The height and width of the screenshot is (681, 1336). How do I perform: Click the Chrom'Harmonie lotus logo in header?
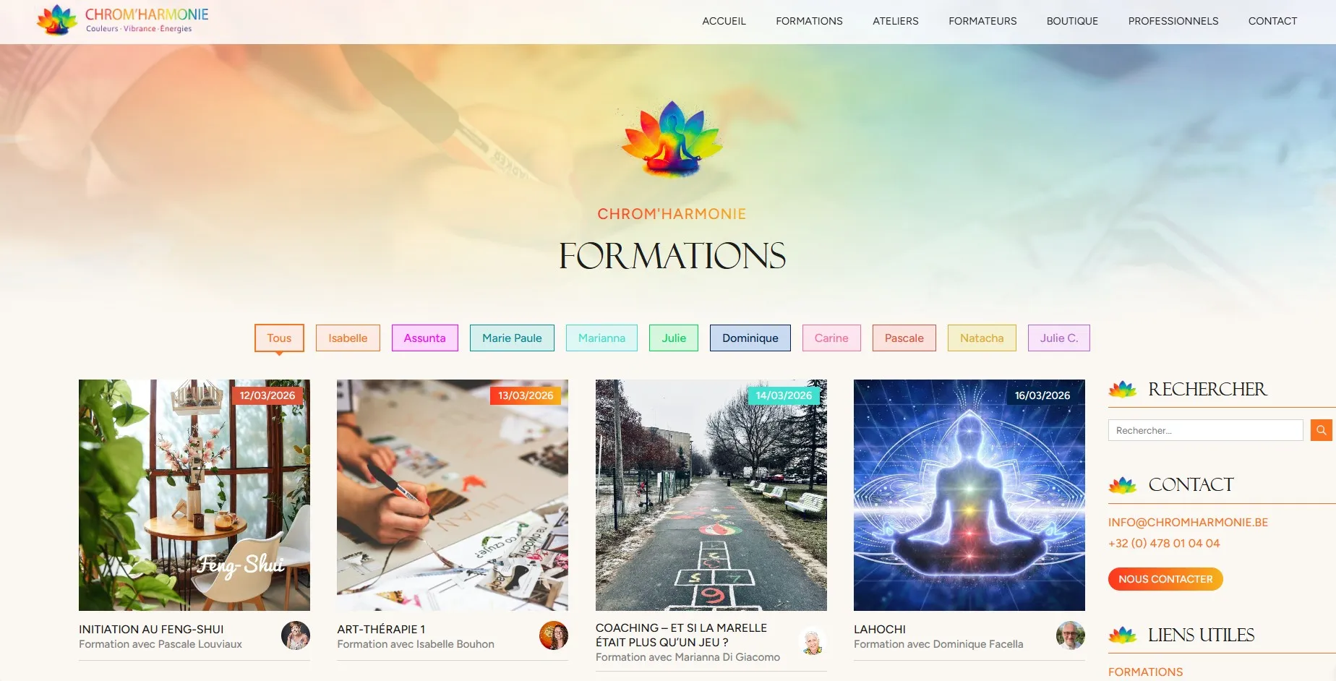click(57, 20)
